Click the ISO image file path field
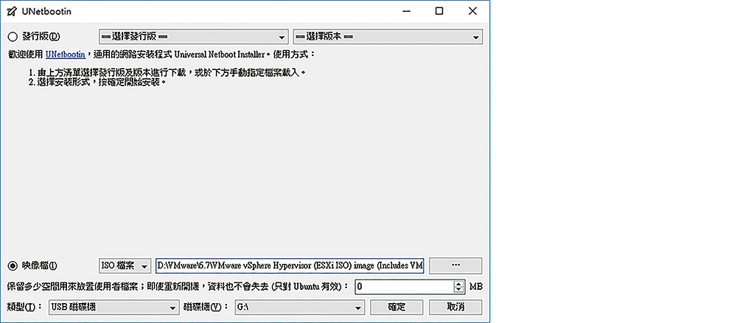The image size is (737, 323). coord(290,265)
